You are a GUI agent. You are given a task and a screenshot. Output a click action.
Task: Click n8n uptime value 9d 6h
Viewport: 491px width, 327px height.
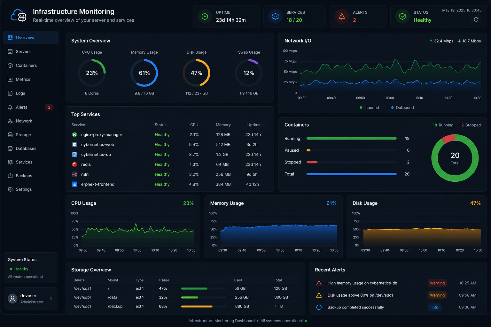pos(252,174)
